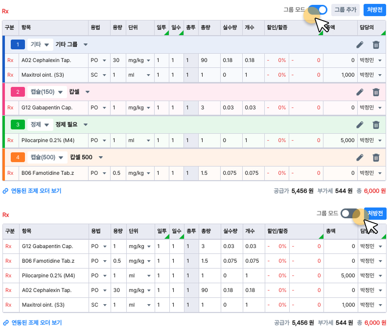Select Pilocarpine 0.2% (M4) in ungrouped table
Screen dimensions: 391x333
tap(48, 276)
